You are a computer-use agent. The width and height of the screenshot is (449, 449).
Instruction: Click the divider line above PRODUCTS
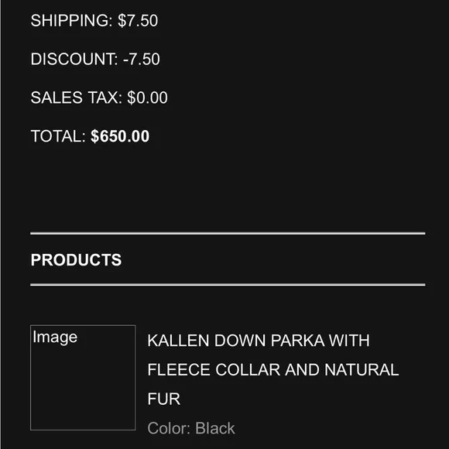pos(228,233)
